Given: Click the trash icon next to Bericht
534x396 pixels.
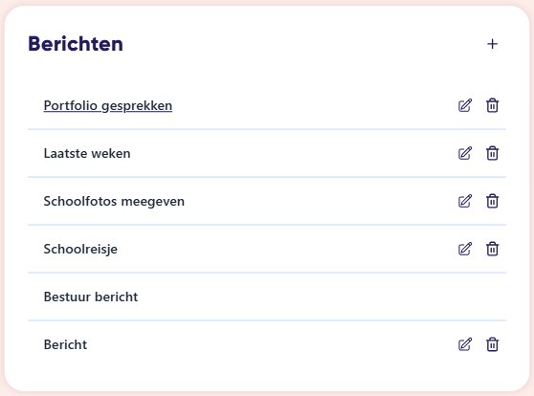Looking at the screenshot, I should [492, 344].
